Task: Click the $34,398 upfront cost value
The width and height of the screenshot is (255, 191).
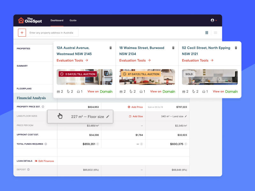Action: point(94,135)
